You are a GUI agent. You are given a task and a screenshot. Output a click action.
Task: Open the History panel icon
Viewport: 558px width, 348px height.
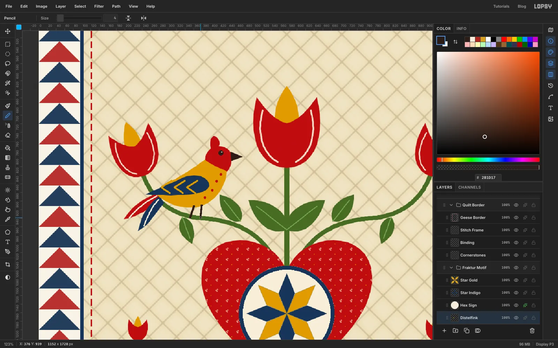click(551, 86)
